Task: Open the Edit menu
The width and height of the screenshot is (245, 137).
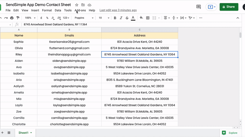Action: pos(16,10)
